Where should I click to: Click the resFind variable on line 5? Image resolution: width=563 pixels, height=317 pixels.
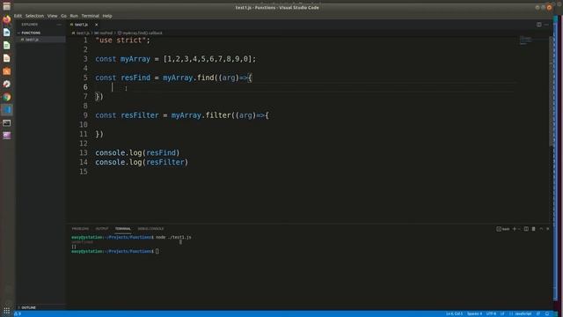point(135,77)
